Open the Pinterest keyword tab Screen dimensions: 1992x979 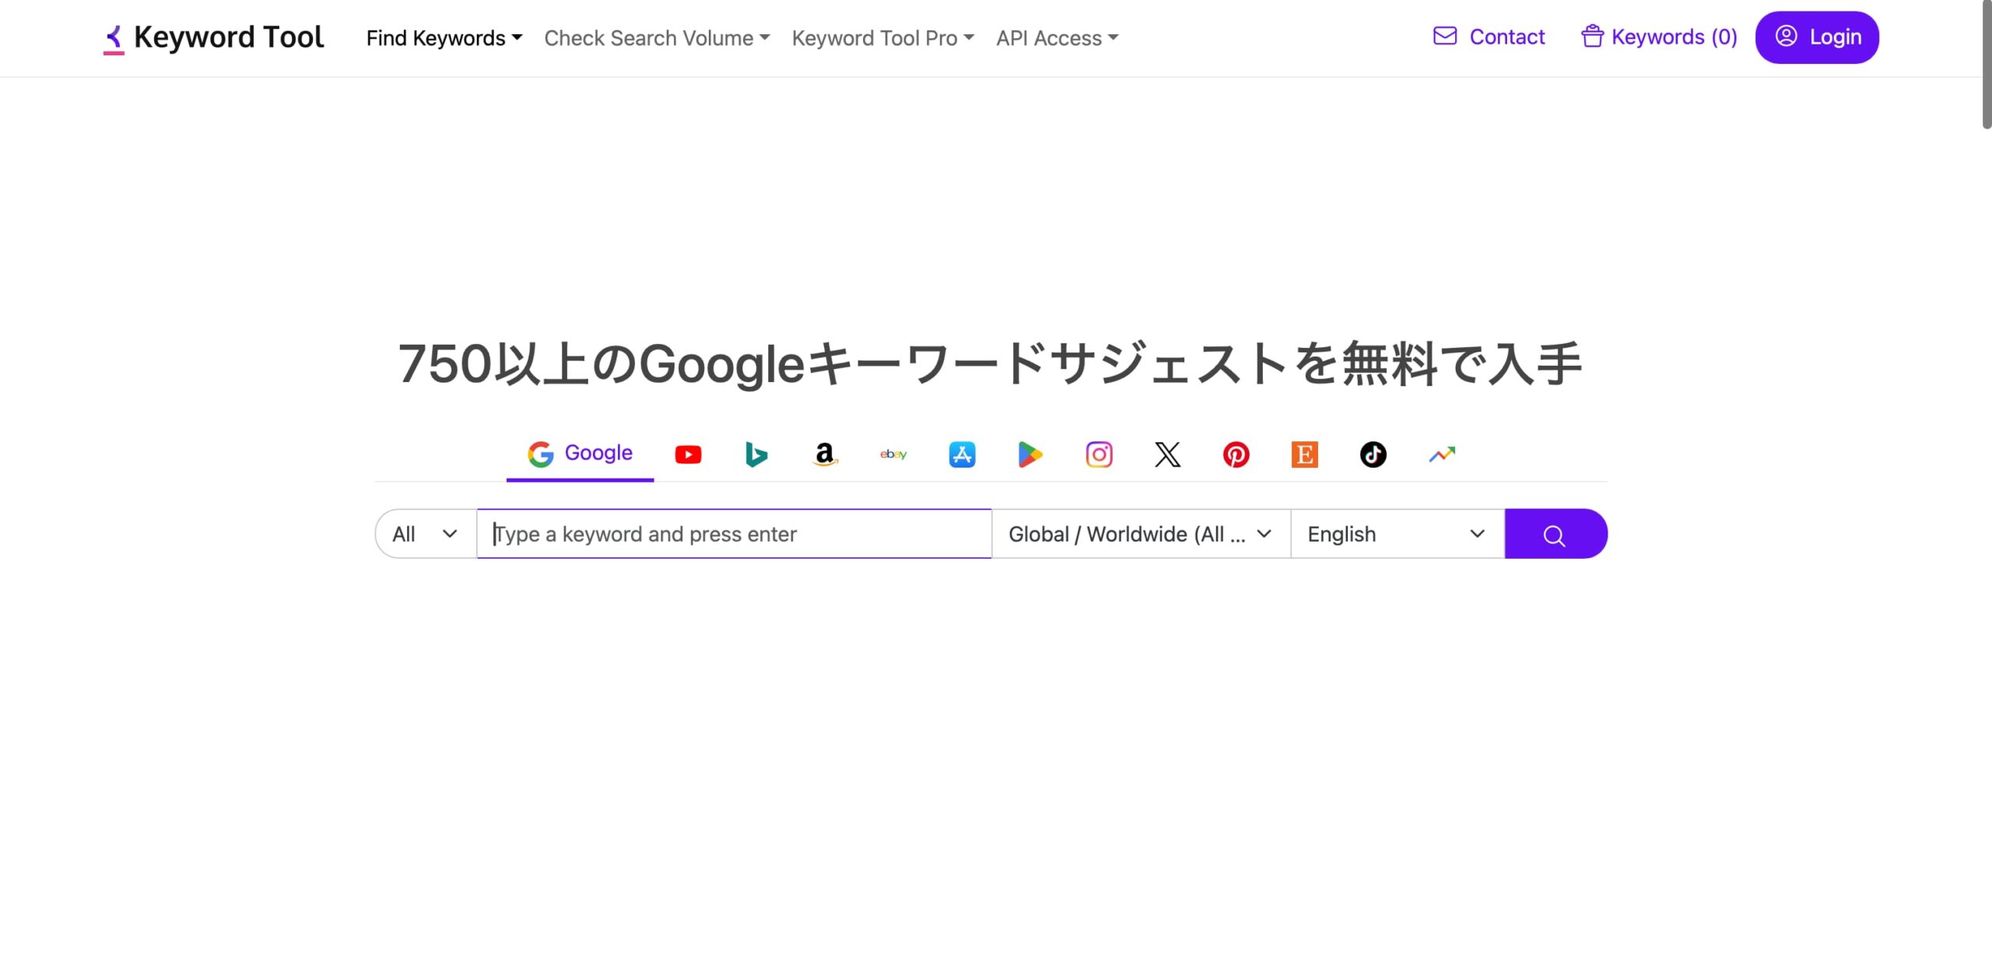[x=1236, y=454]
